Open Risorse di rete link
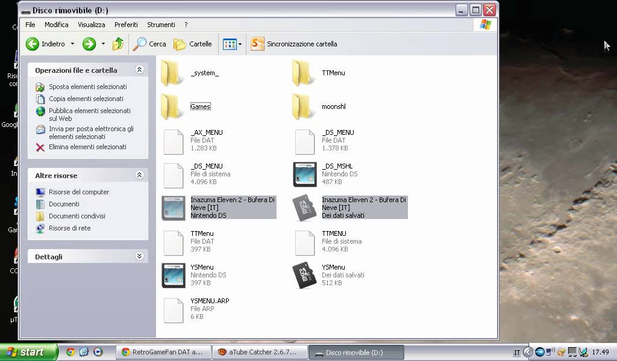 70,228
